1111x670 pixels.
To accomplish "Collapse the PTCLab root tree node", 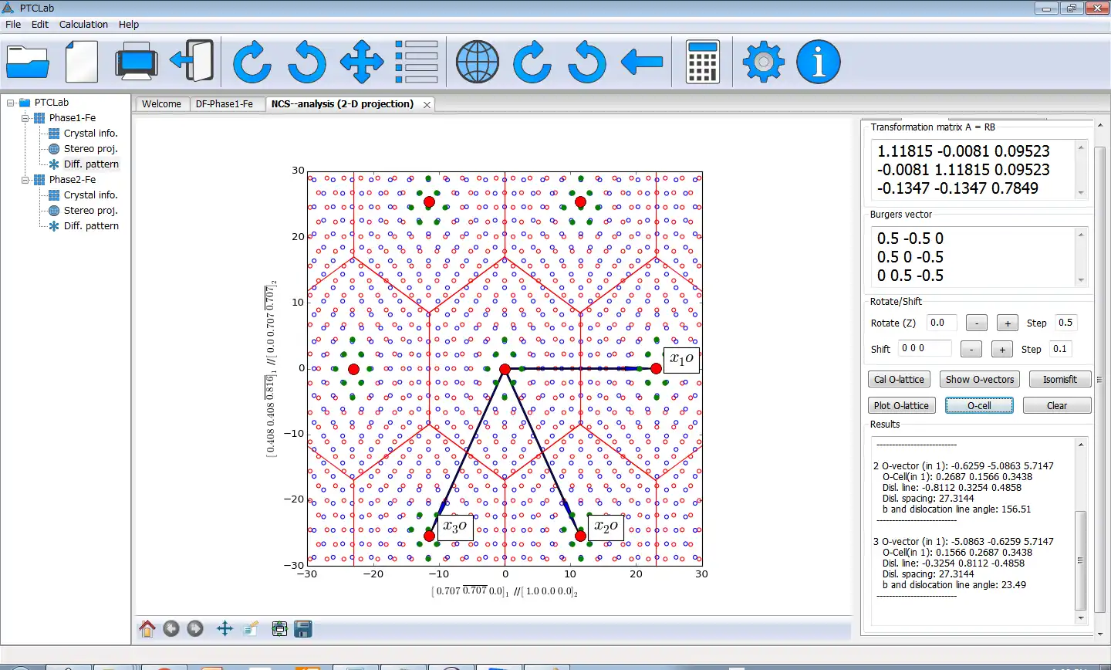I will (x=11, y=103).
